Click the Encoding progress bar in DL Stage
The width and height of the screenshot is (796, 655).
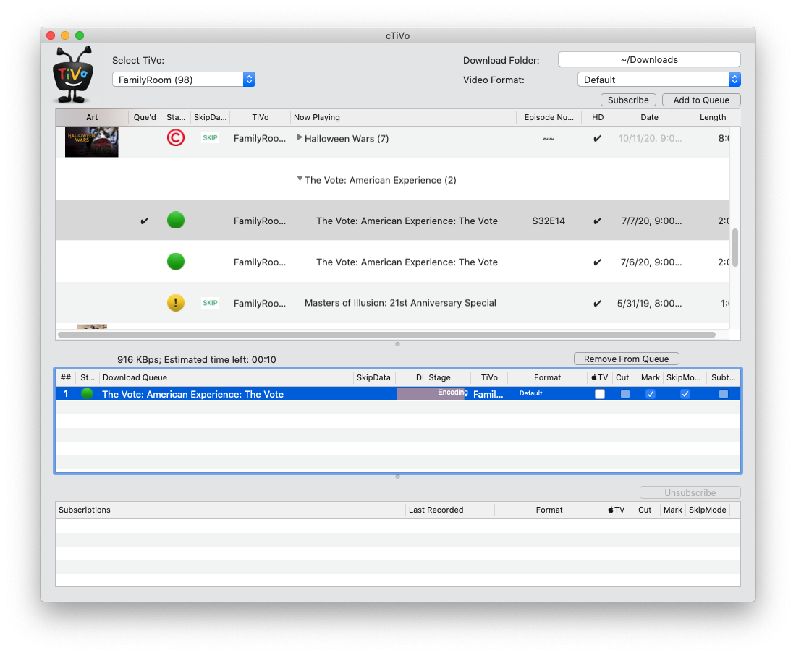[x=432, y=393]
